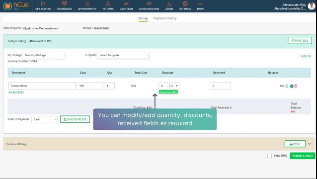Image resolution: width=317 pixels, height=179 pixels.
Task: Click the 14-Jul-2017 date link
Action: (x=16, y=92)
